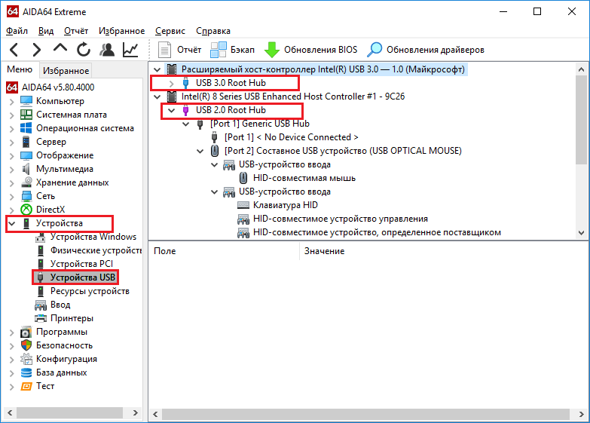Screen dimensions: 590x423
Task: Select Принтеры in the devices tree
Action: pyautogui.click(x=72, y=318)
